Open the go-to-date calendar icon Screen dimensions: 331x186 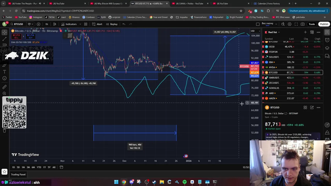click(x=61, y=167)
